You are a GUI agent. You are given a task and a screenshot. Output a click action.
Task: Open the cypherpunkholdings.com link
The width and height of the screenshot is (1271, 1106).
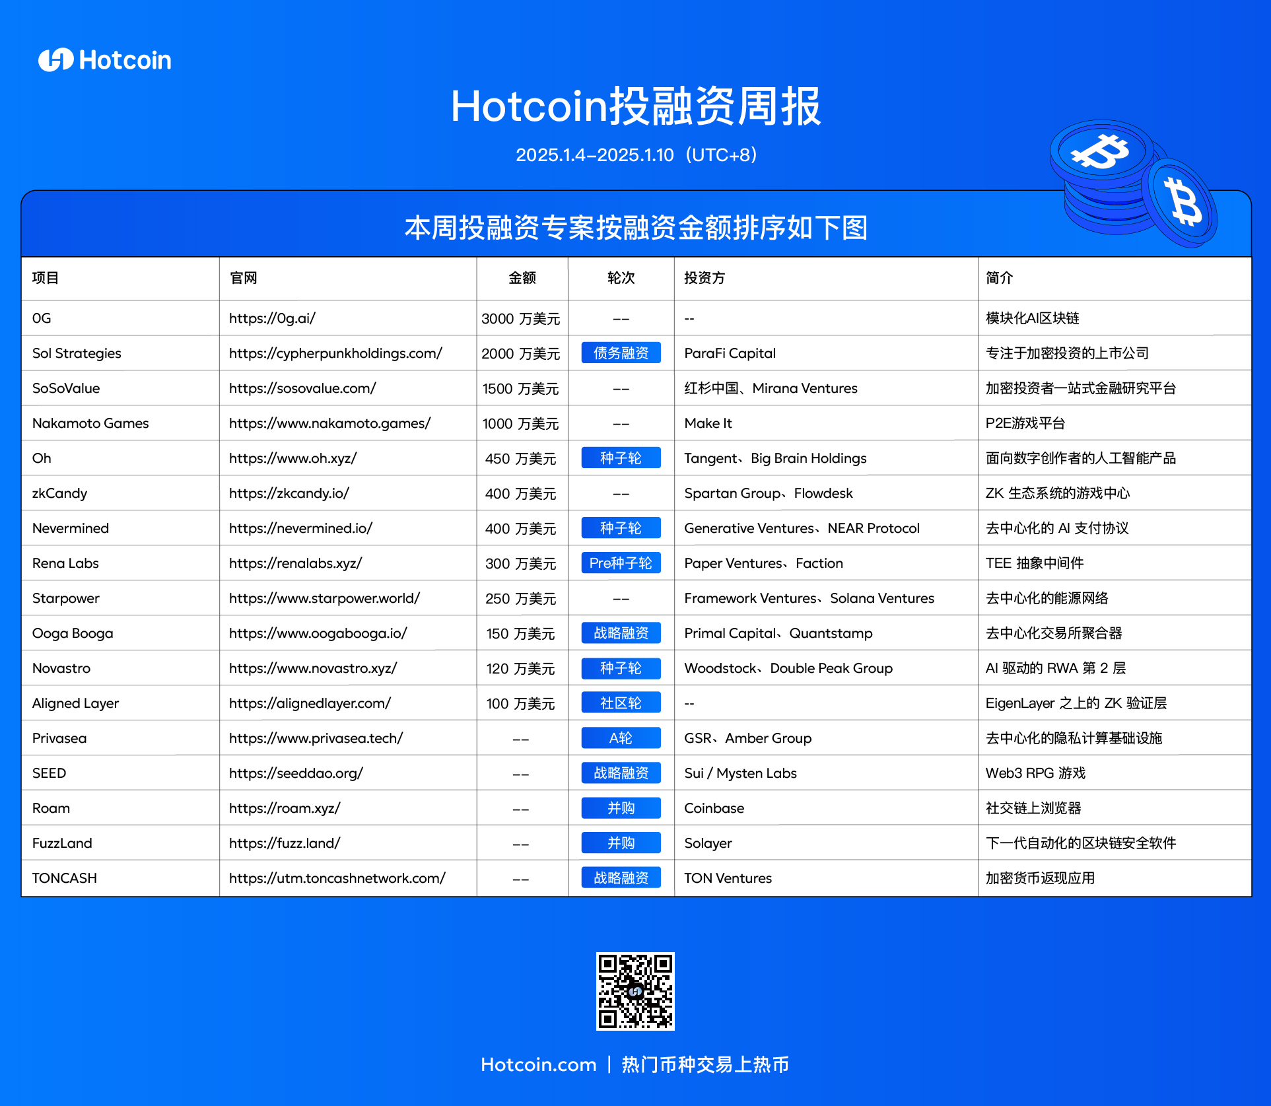pos(335,353)
